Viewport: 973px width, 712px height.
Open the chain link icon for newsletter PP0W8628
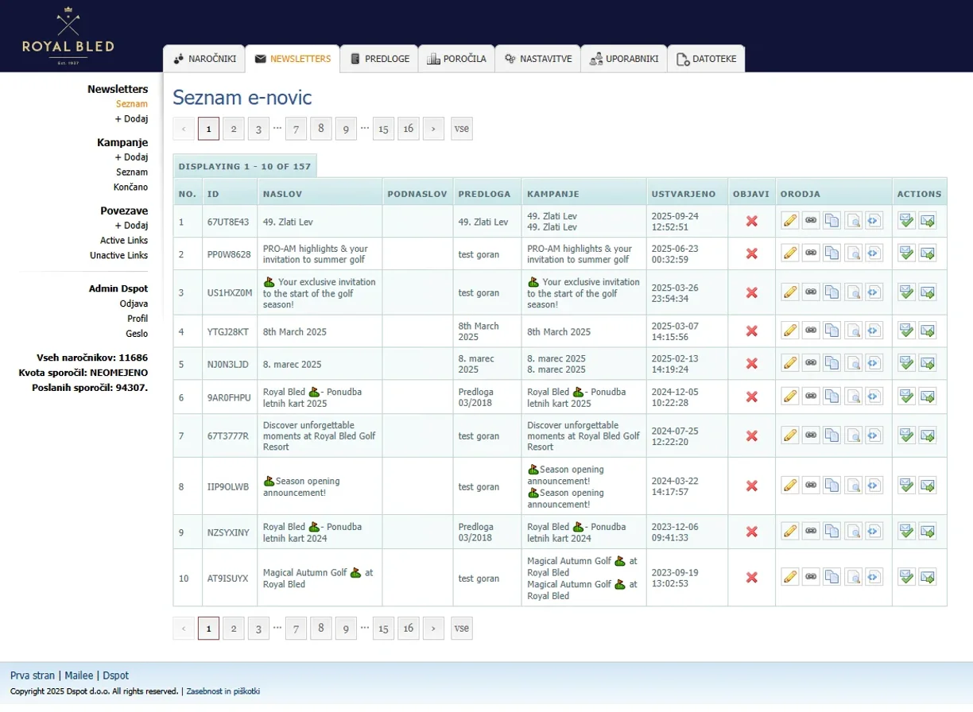(x=811, y=253)
